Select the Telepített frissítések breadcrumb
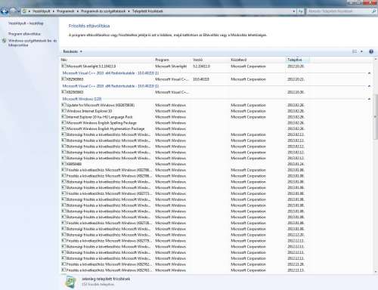Screen dimensions: 378x290 point(147,11)
